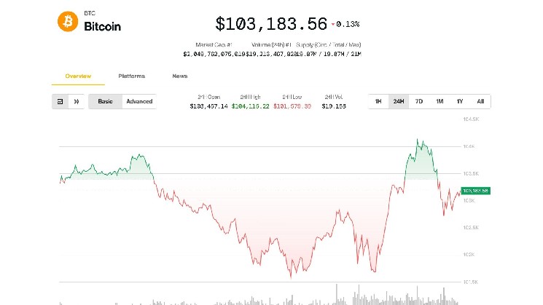Viewport: 543px width, 305px height.
Task: Click the red price-change down arrow
Action: point(333,24)
